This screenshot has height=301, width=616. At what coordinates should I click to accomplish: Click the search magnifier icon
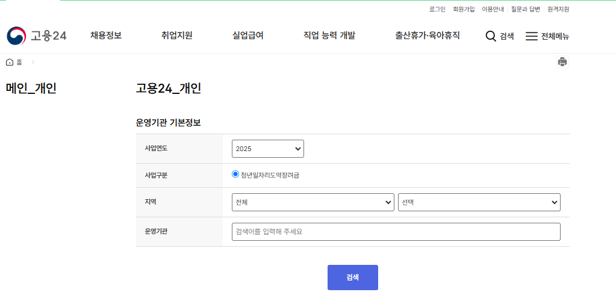pyautogui.click(x=491, y=36)
